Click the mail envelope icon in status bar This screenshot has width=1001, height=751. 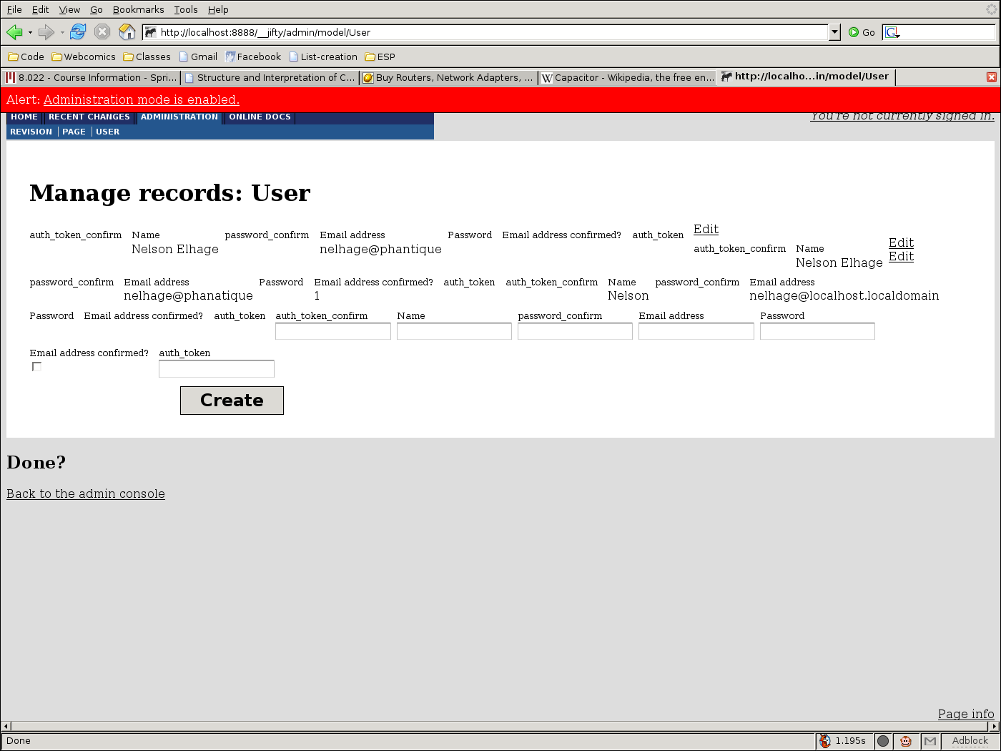pos(929,741)
